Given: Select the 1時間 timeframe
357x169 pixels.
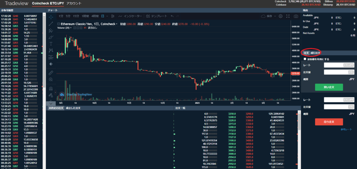Looking at the screenshot, I should (x=85, y=16).
